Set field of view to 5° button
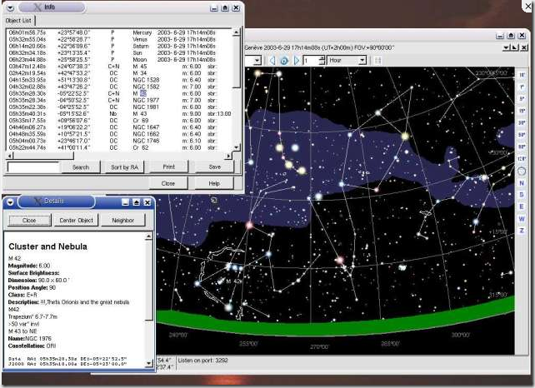The width and height of the screenshot is (535, 388). point(522,99)
